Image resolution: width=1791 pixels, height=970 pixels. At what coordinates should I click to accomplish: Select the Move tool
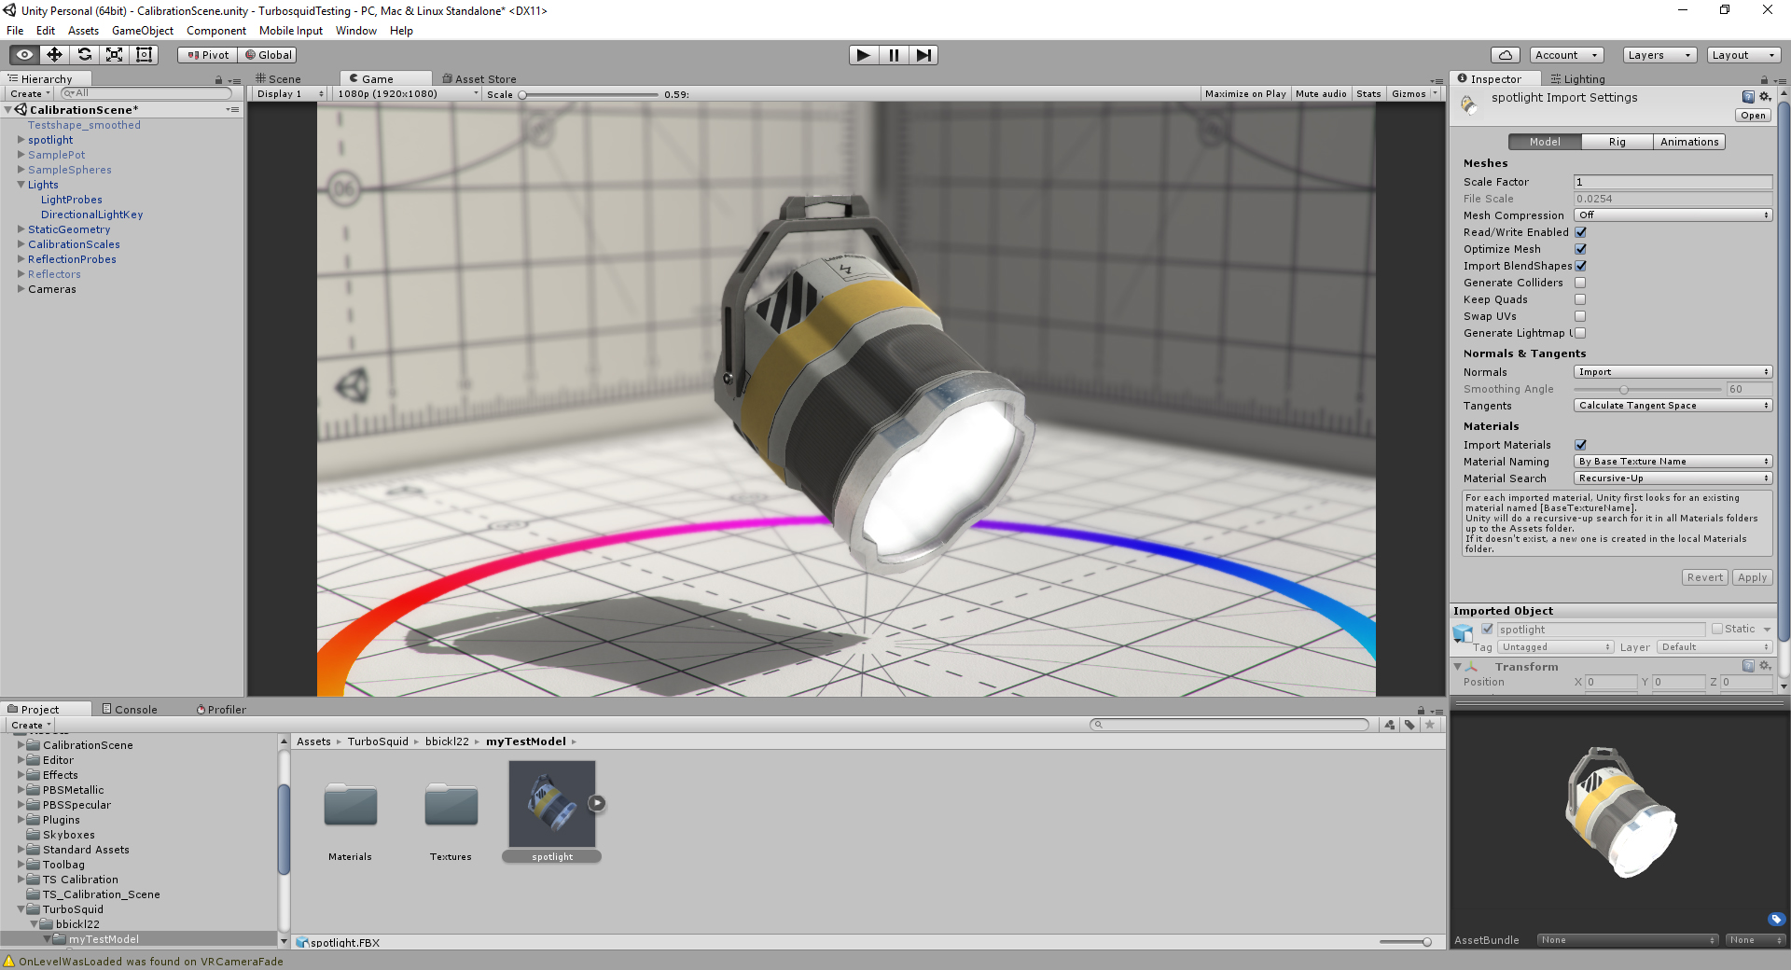pyautogui.click(x=54, y=55)
